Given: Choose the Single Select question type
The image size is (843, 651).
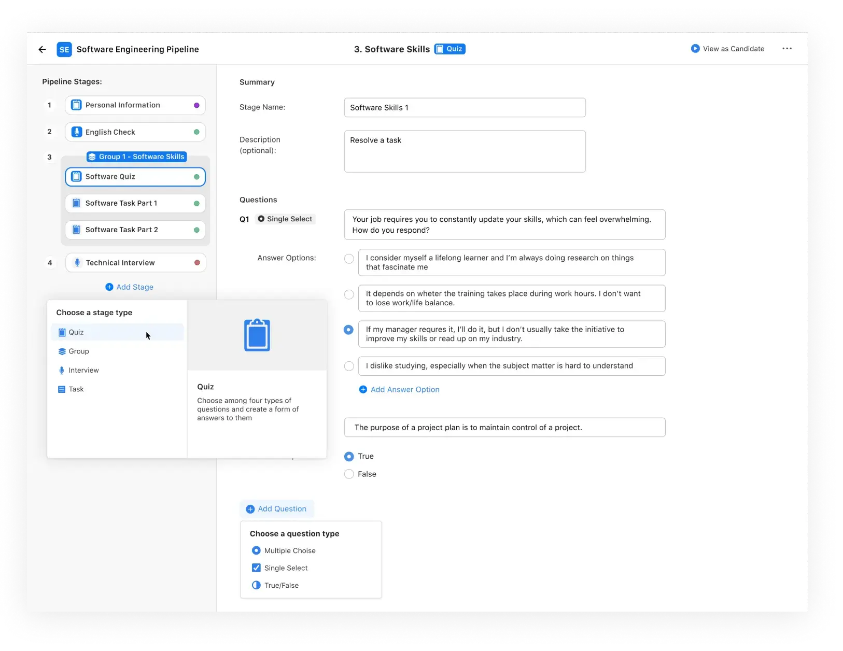Looking at the screenshot, I should coord(280,568).
